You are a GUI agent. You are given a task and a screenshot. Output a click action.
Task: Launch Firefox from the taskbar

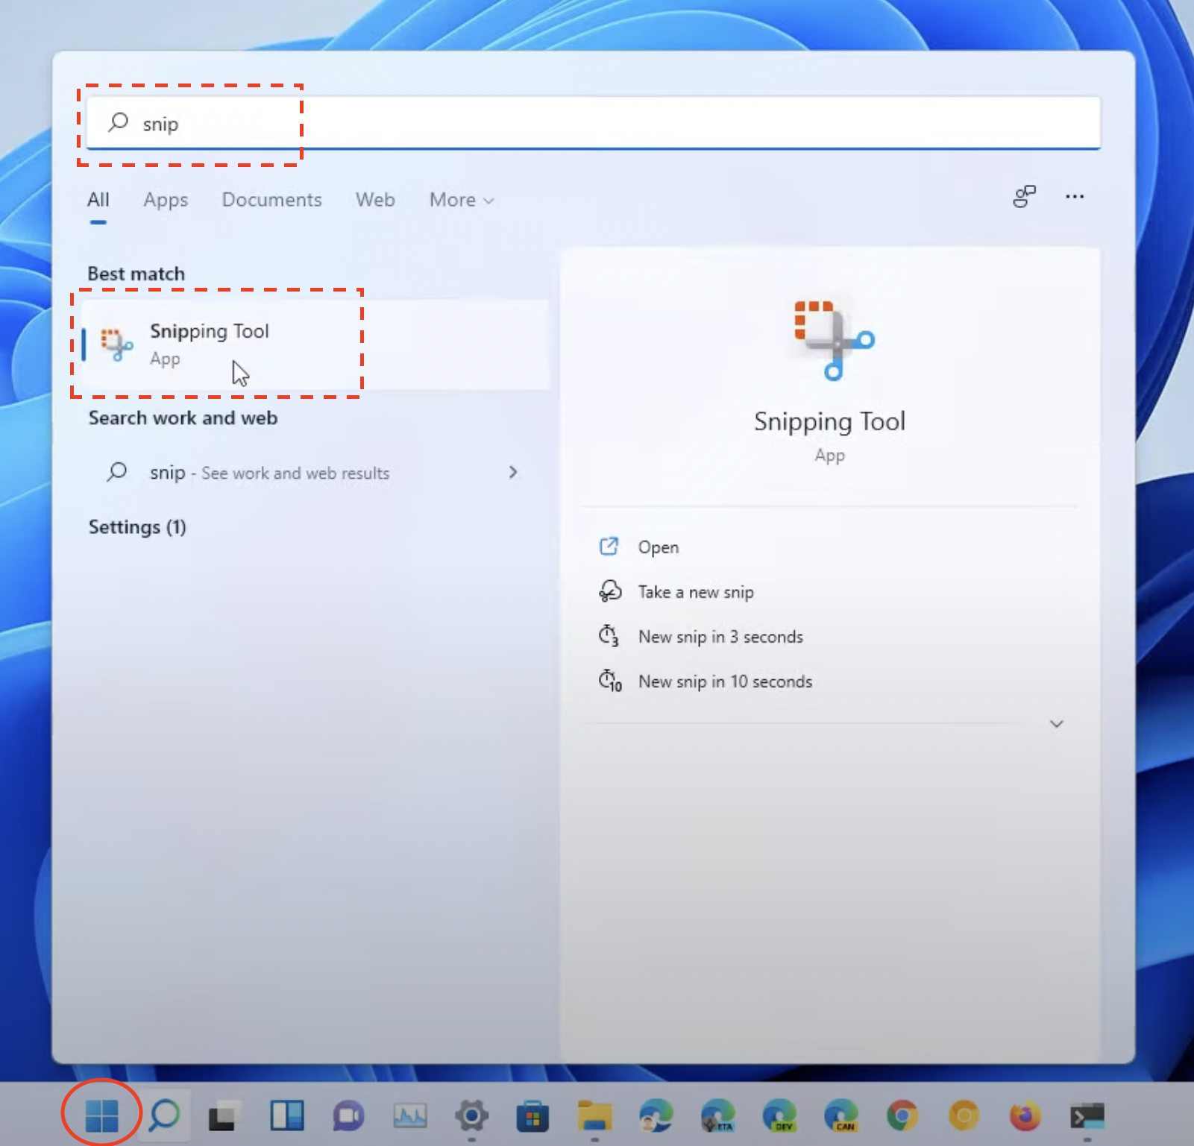coord(1022,1116)
